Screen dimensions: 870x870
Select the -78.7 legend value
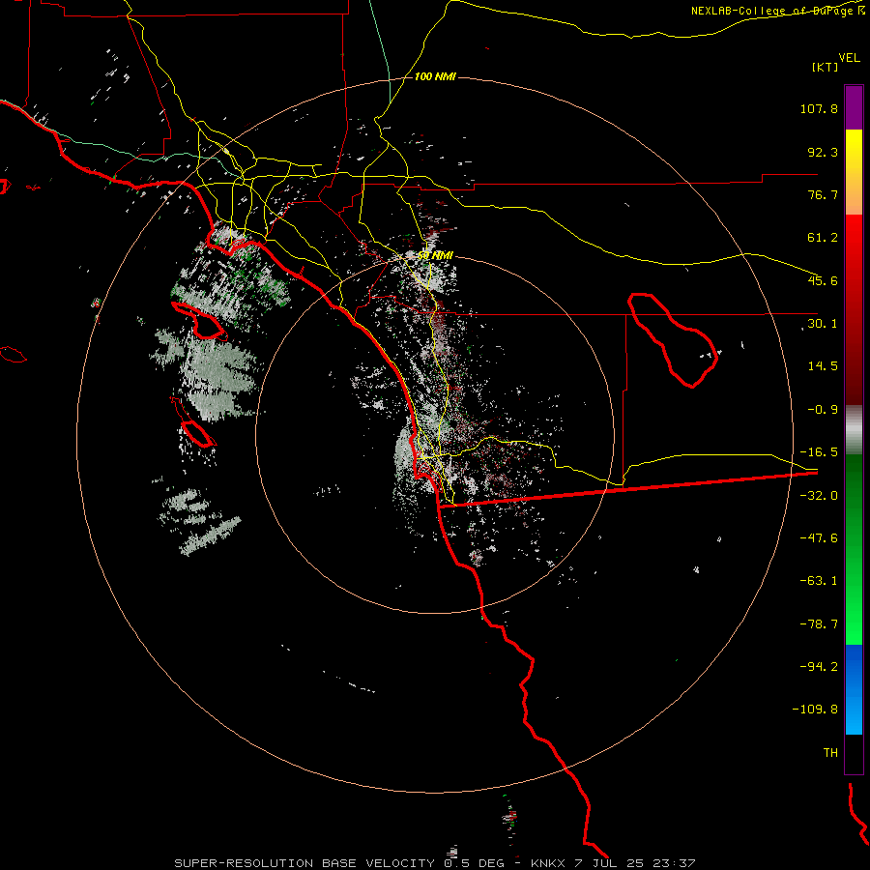pos(819,624)
